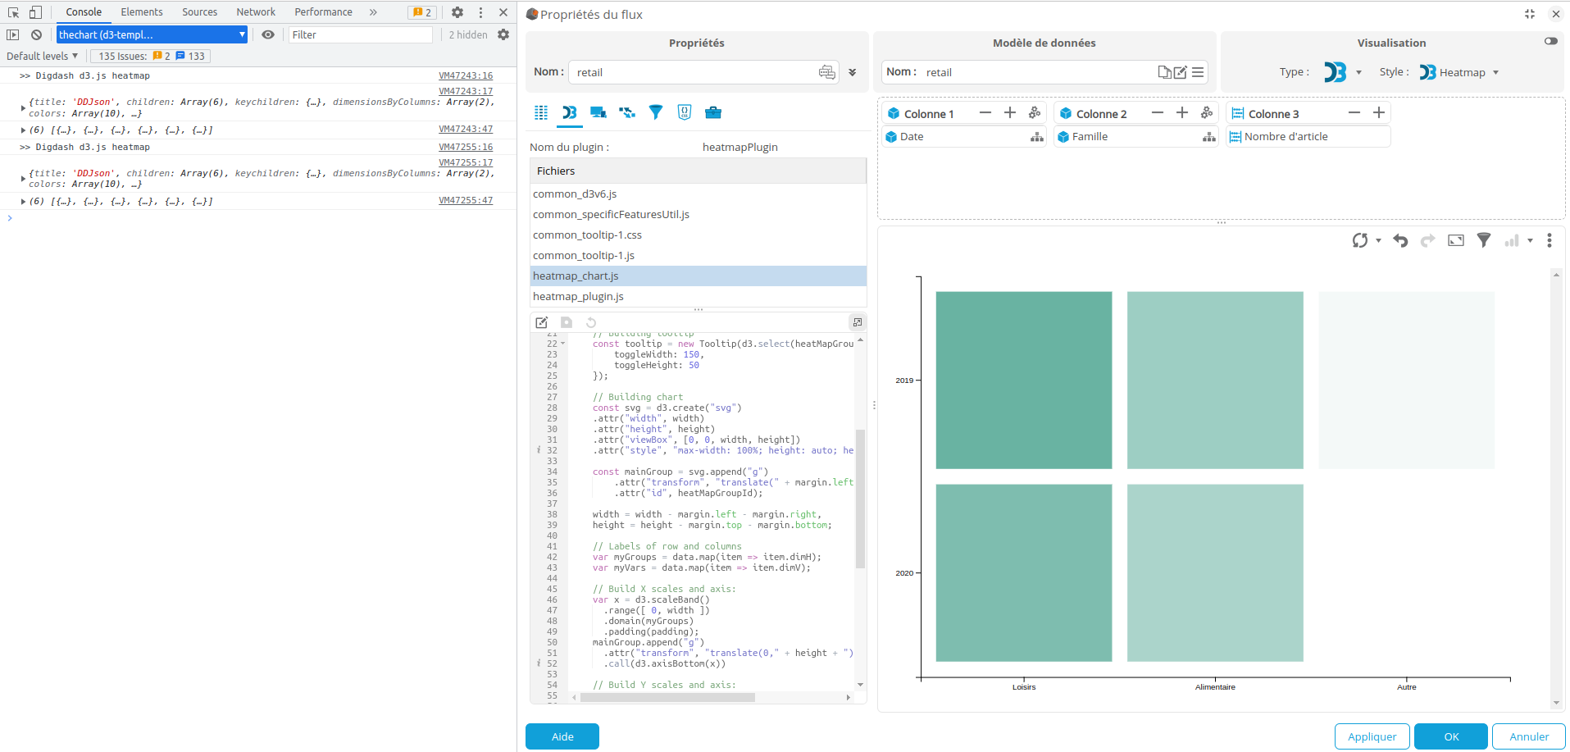Click hierarchy icon on the Famille field
1570x752 pixels.
click(1208, 137)
